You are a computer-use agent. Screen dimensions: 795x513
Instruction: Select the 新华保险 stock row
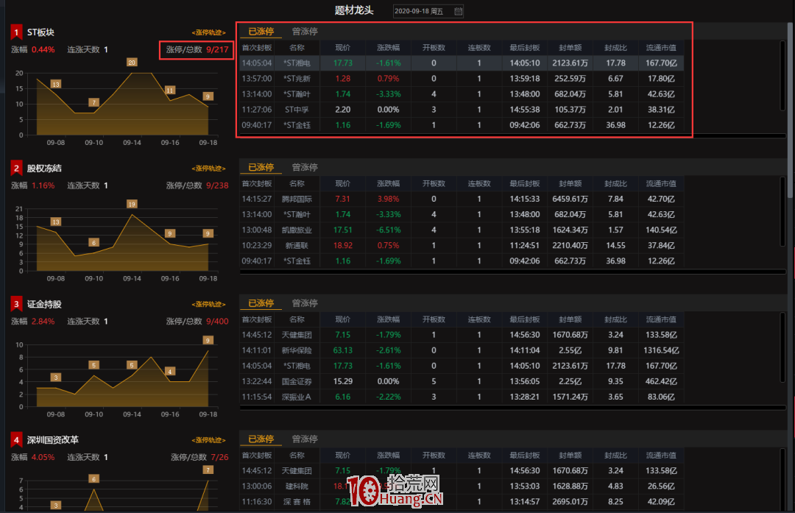[x=462, y=350]
